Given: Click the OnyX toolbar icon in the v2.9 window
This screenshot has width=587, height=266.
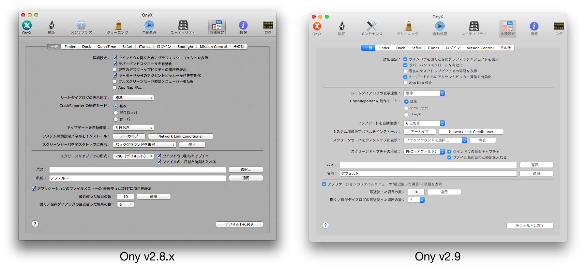Looking at the screenshot, I should (x=317, y=26).
